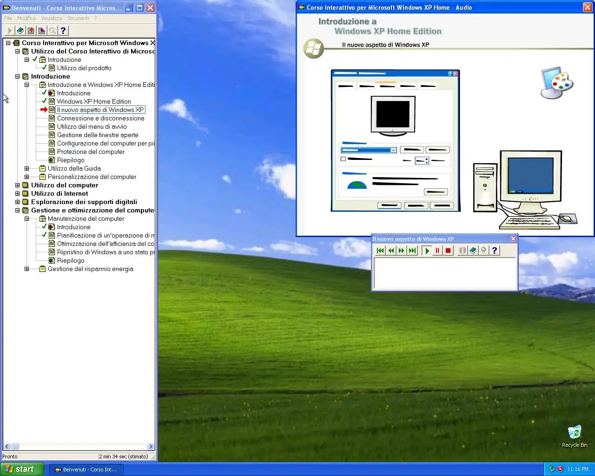595x476 pixels.
Task: Expand the Utilizzo della Guida node
Action: tap(26, 168)
